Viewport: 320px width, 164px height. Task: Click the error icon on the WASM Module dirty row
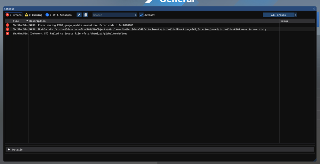coord(7,29)
